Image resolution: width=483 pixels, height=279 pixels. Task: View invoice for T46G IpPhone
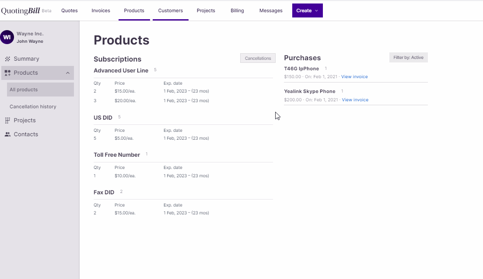click(354, 77)
